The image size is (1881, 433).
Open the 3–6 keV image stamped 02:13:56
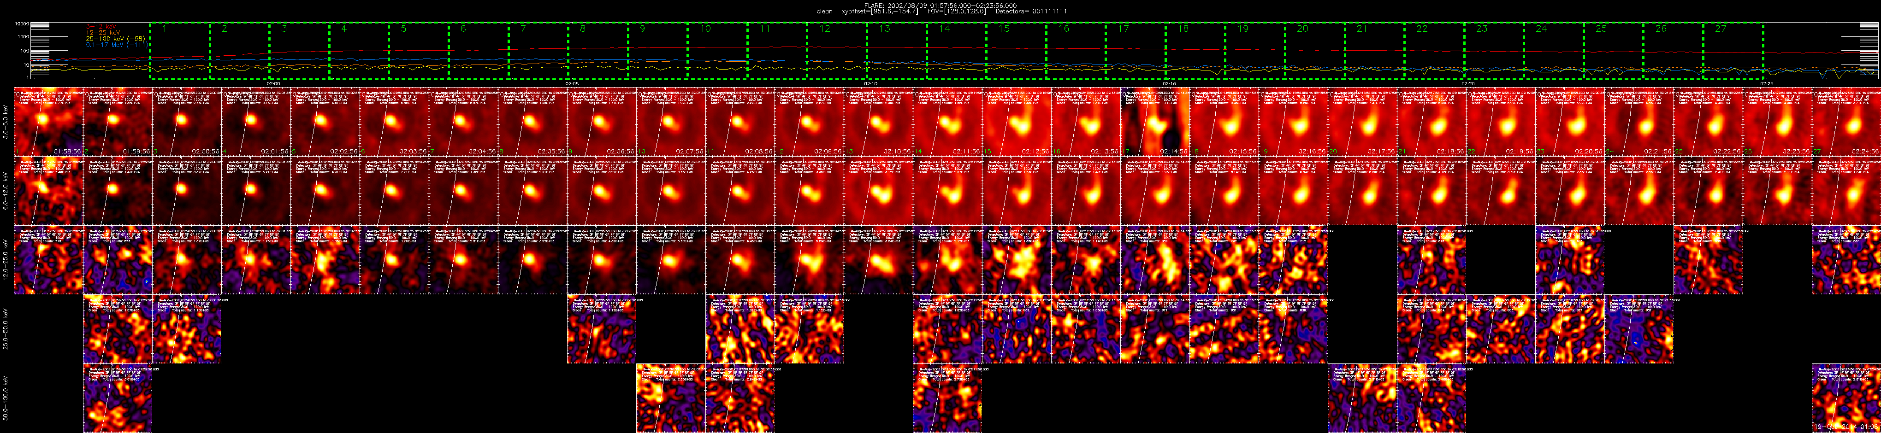[1085, 122]
